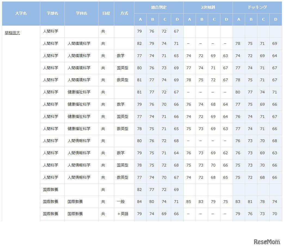Click 数学 method in the 健康福祉科学 row
The image size is (284, 248).
[x=121, y=104]
